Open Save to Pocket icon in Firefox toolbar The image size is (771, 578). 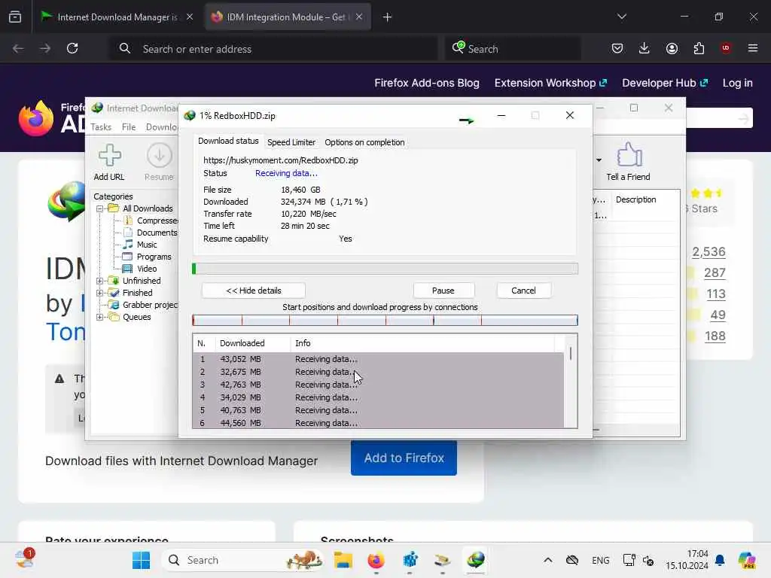tap(617, 48)
